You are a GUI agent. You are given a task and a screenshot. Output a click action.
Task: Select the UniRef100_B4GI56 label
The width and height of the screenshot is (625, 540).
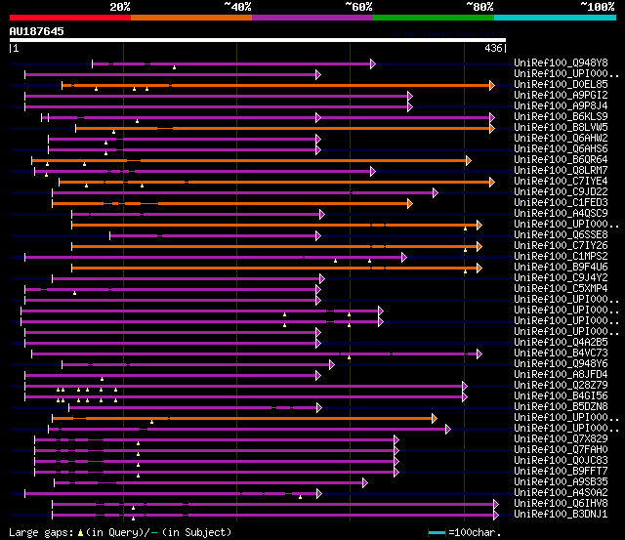coord(561,396)
